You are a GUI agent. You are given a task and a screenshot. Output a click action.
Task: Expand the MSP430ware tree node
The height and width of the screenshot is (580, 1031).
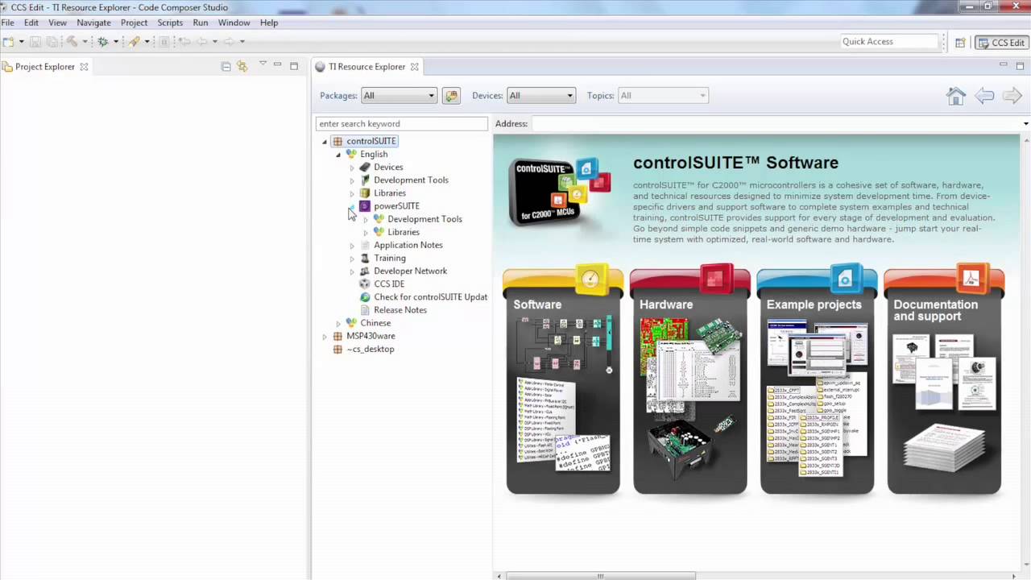tap(325, 337)
